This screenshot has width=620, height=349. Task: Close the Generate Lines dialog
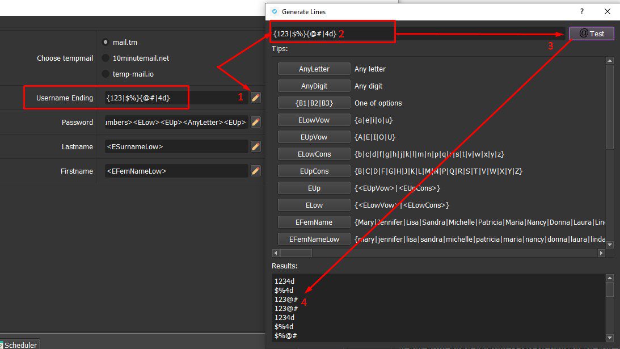point(608,11)
